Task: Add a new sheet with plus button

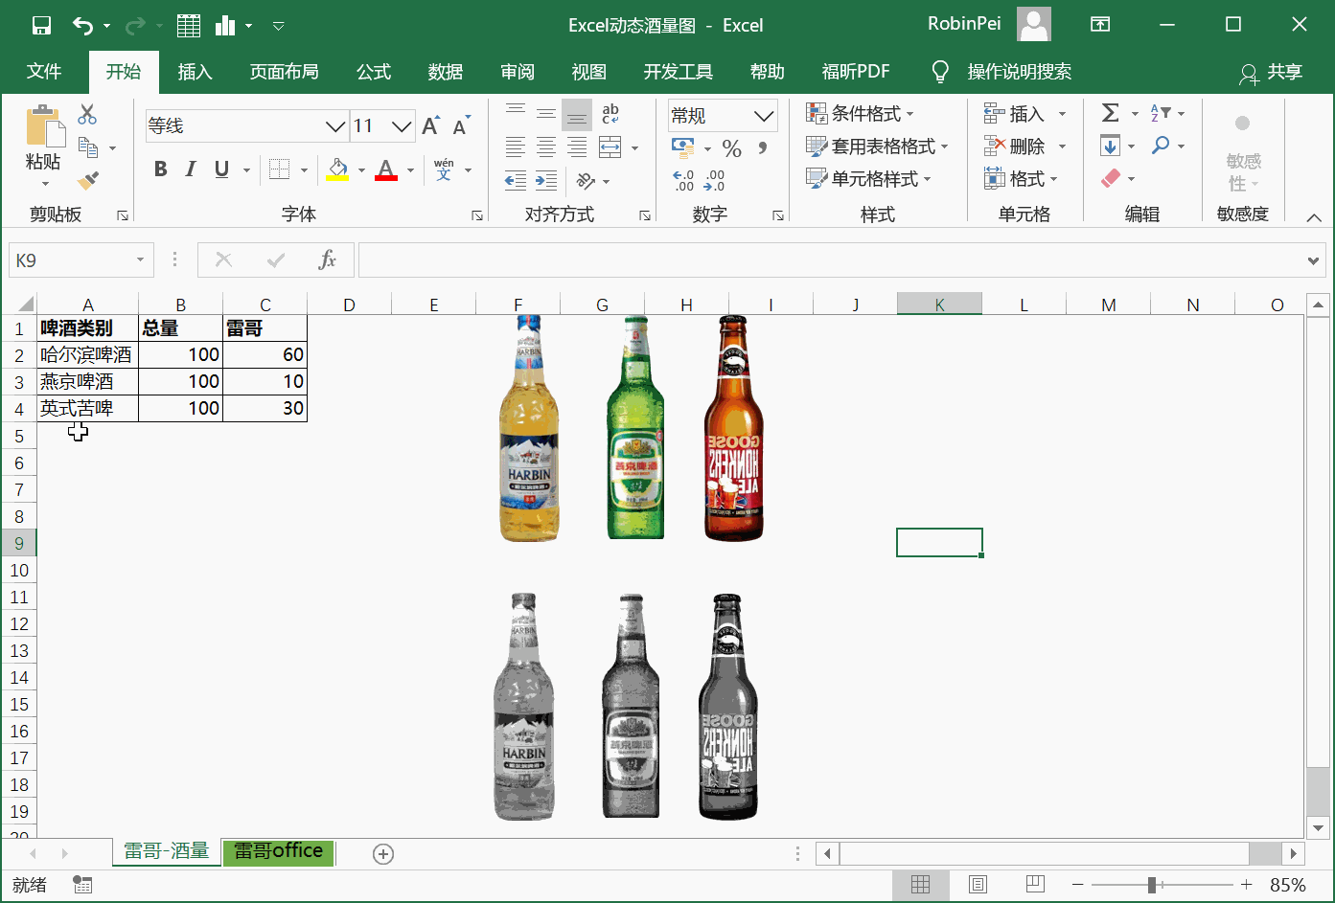Action: click(x=383, y=853)
